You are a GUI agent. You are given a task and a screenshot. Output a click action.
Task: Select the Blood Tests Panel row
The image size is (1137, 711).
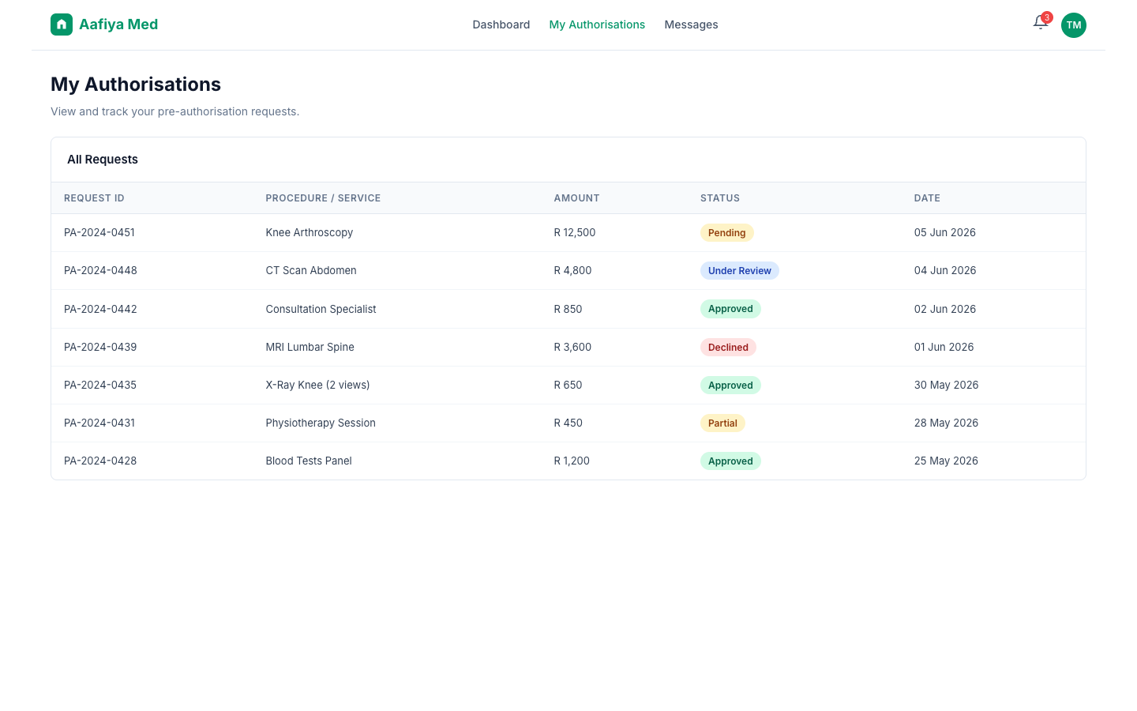point(568,461)
